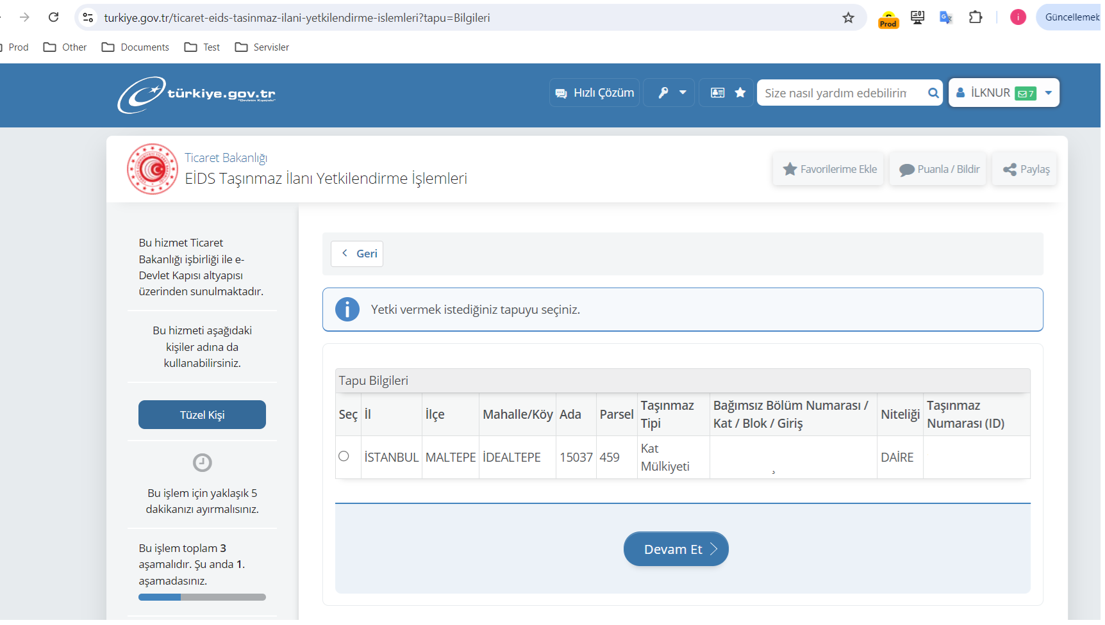Click the '459' Parsel value
The image size is (1105, 625).
pyautogui.click(x=610, y=457)
